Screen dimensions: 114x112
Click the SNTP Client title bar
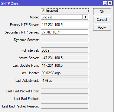coord(50,3)
